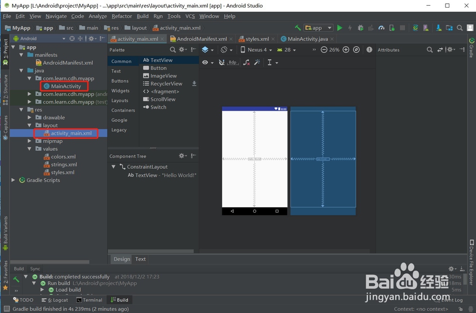Select TextView in the Palette list
The width and height of the screenshot is (476, 313).
pyautogui.click(x=169, y=60)
